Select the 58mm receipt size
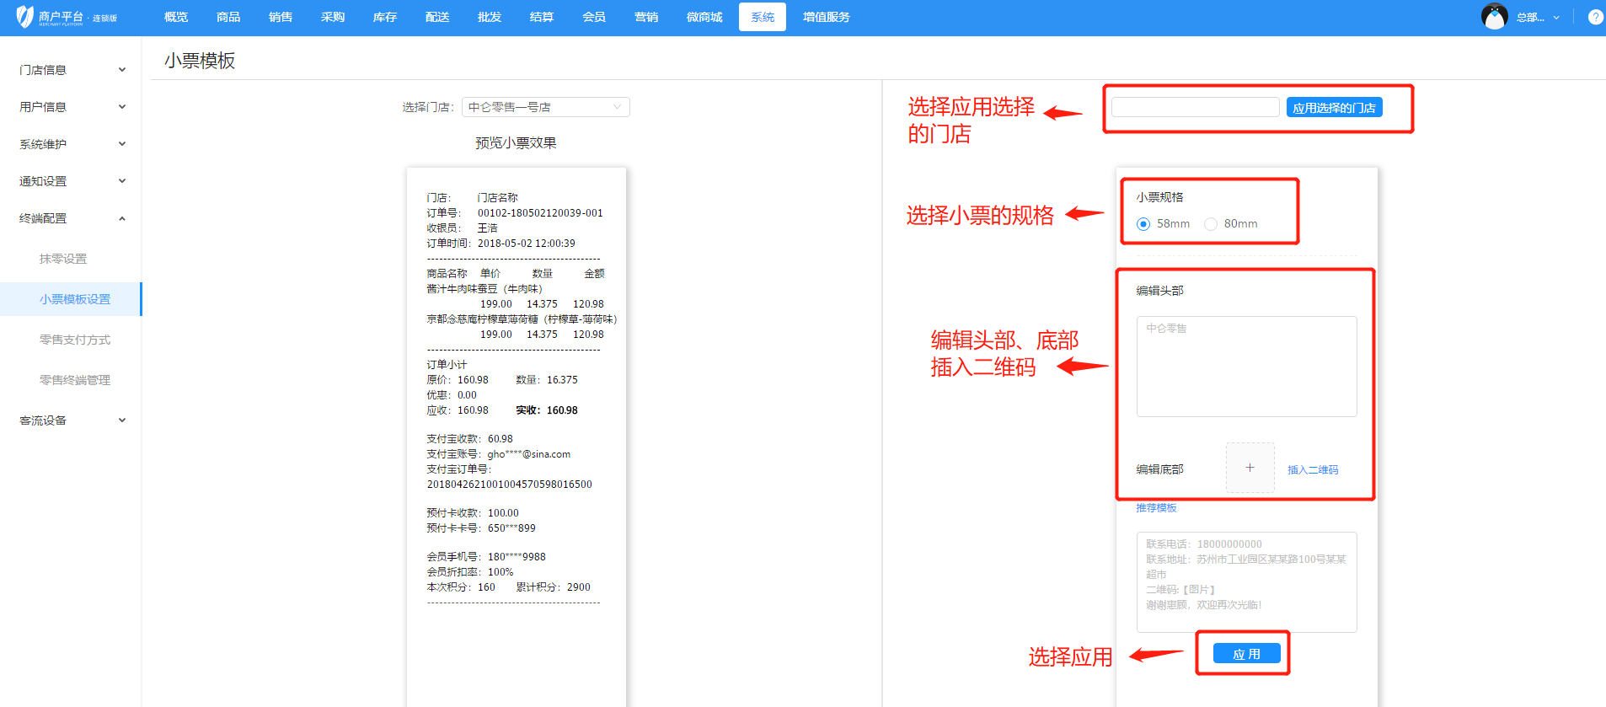The width and height of the screenshot is (1606, 707). (x=1143, y=224)
